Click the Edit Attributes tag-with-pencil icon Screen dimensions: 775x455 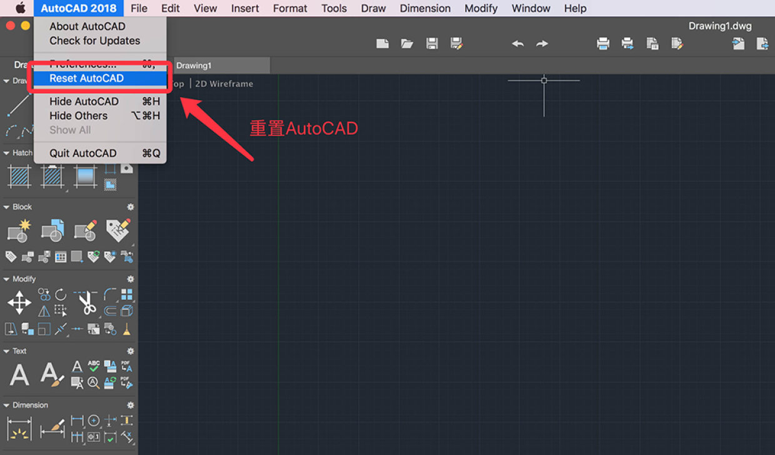pos(118,230)
